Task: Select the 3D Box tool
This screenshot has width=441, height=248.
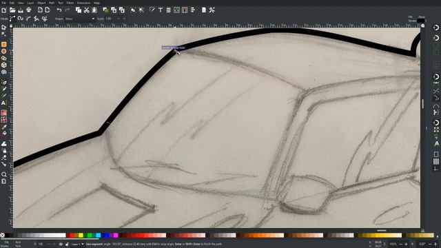Action: click(3, 65)
